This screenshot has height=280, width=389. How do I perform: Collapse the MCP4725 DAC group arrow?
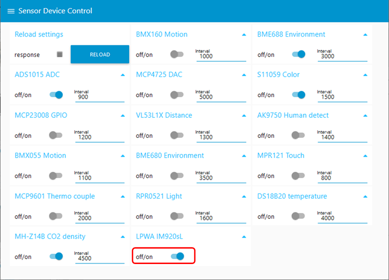[x=244, y=75]
